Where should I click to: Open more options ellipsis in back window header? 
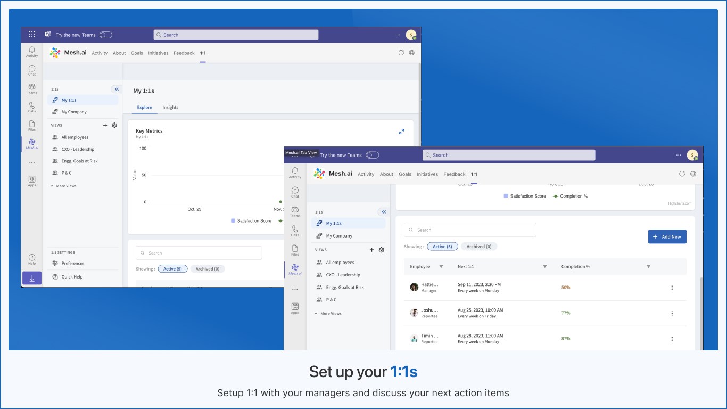398,35
